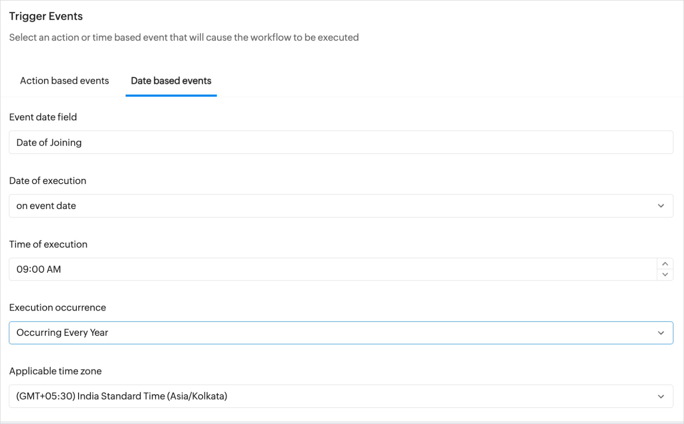684x424 pixels.
Task: Decrease time using the down arrow
Action: (665, 275)
